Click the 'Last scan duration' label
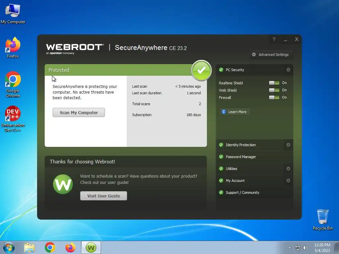This screenshot has width=339, height=254. 147,93
